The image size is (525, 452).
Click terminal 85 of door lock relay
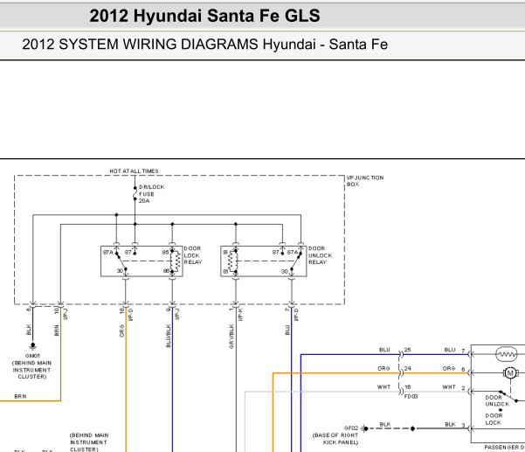tap(165, 252)
